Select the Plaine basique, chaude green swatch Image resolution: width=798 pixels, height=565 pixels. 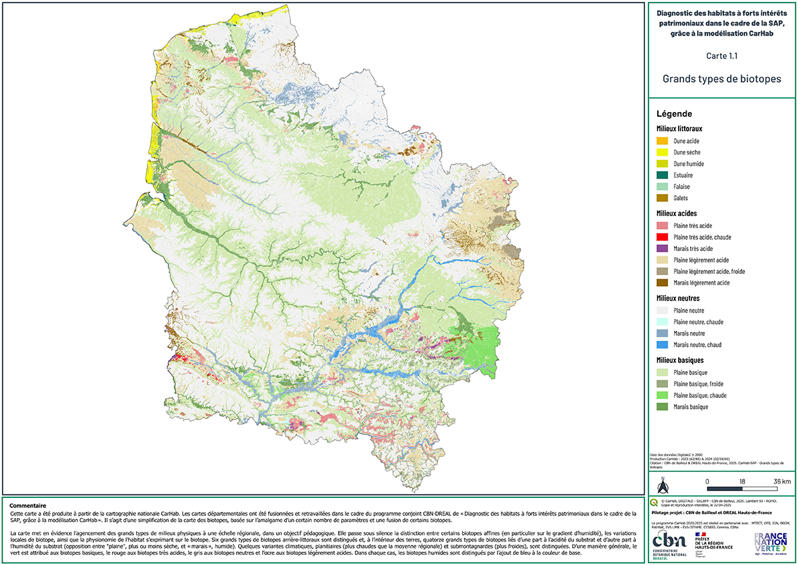click(663, 395)
